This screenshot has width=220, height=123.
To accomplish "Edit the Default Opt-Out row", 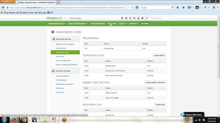I will tap(86, 93).
